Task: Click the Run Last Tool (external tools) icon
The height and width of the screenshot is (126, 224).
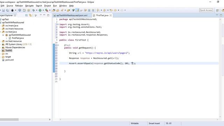Action: [x=47, y=10]
